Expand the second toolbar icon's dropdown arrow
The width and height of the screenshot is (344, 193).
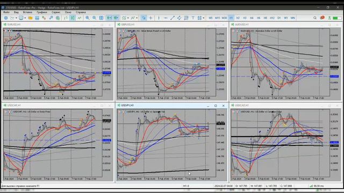[25, 18]
